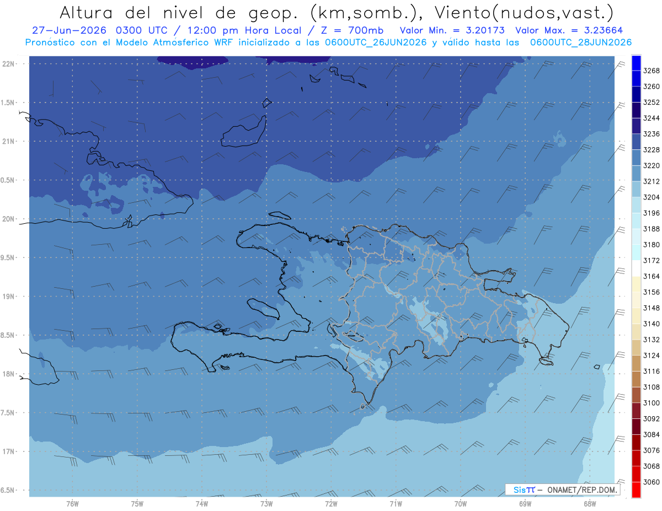Click the '3268' colorbar value
662x511 pixels.
coord(652,71)
